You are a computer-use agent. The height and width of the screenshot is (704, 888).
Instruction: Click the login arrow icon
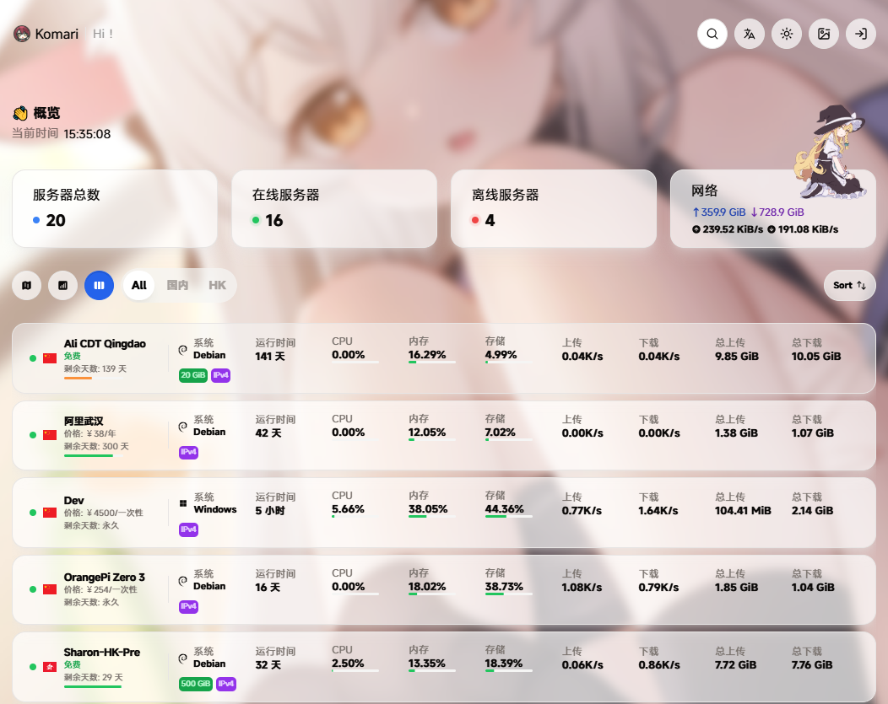(861, 34)
